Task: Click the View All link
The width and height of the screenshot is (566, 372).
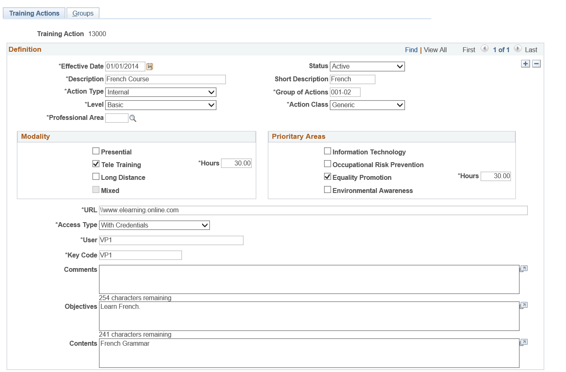Action: pos(435,50)
